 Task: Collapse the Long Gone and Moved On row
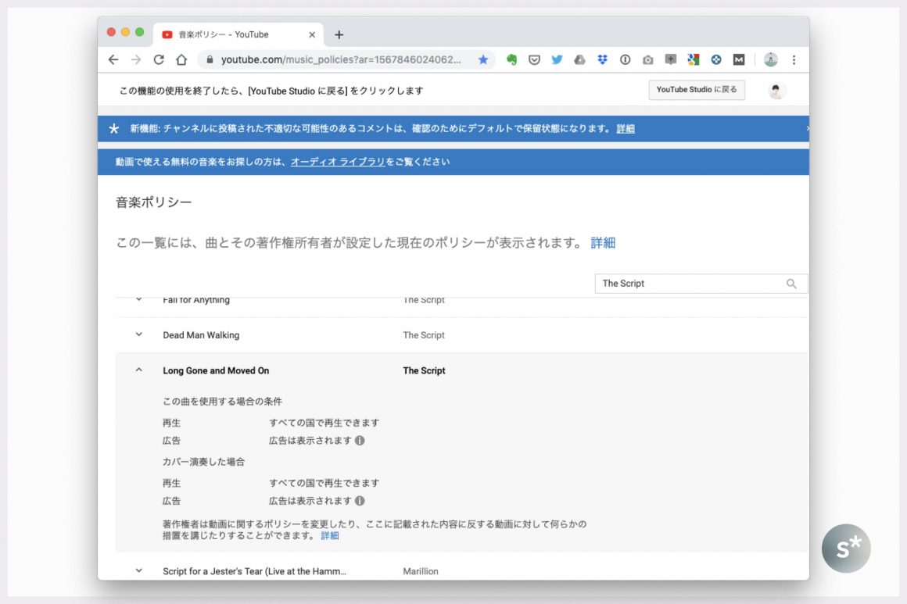(139, 370)
